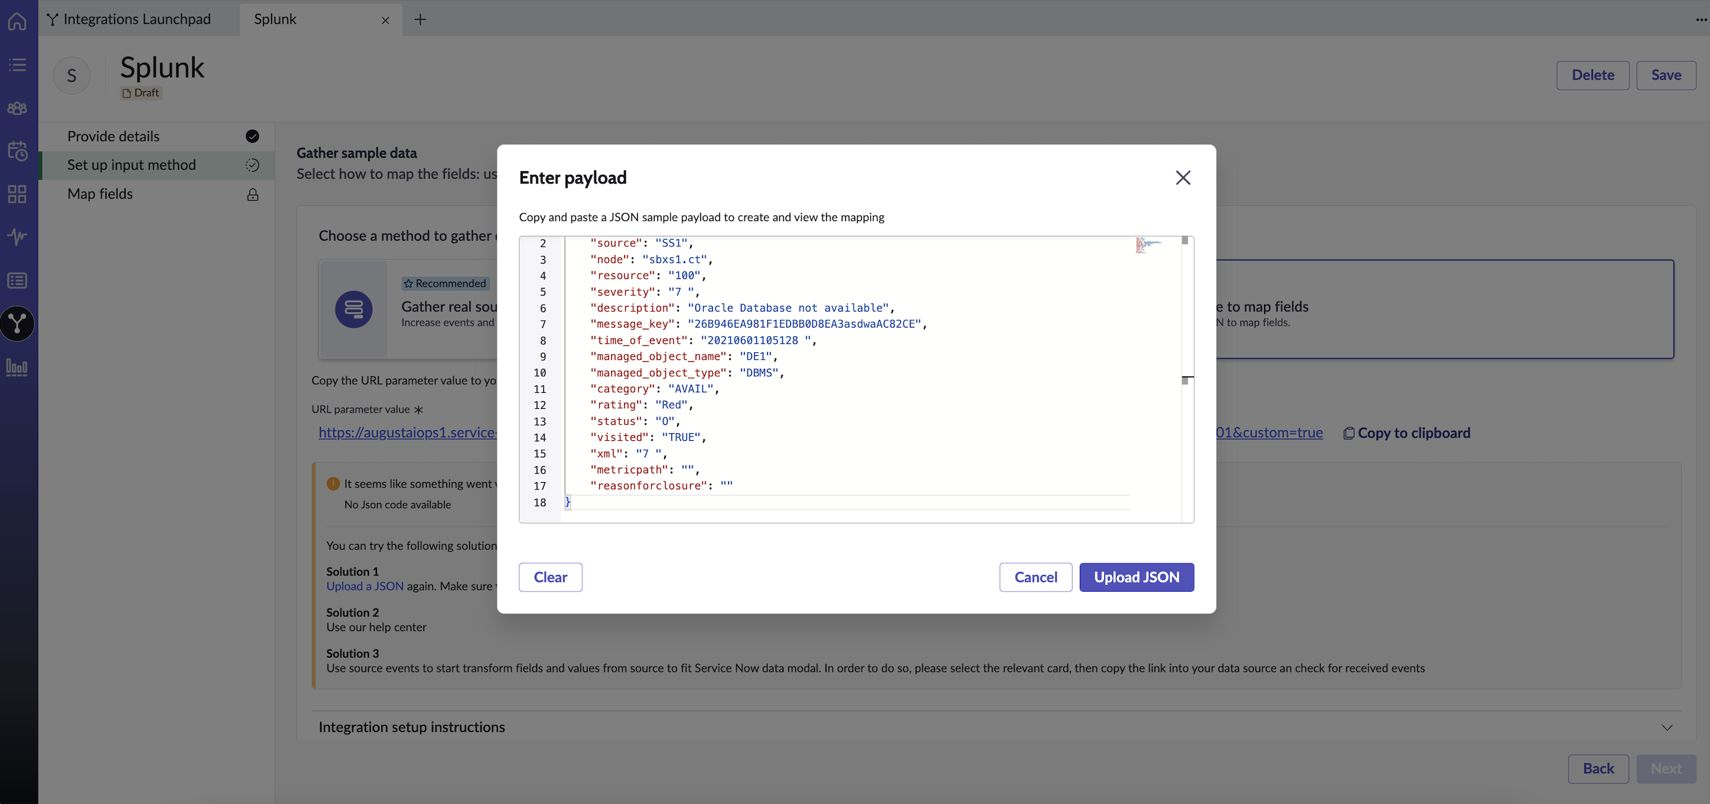Screen dimensions: 1710x804
Task: Click the description line in JSON editor
Action: pos(742,308)
